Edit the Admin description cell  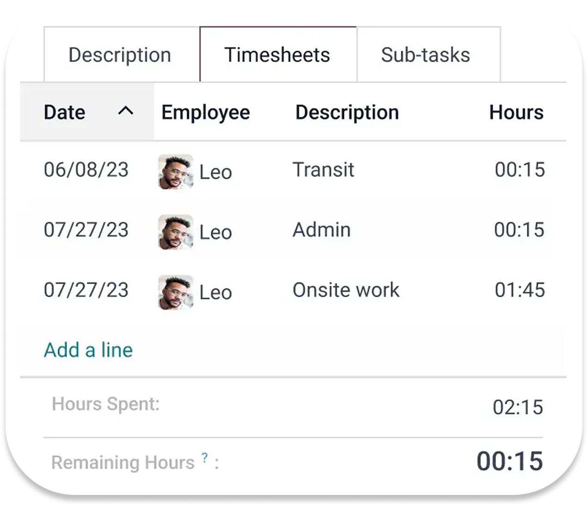click(x=322, y=230)
